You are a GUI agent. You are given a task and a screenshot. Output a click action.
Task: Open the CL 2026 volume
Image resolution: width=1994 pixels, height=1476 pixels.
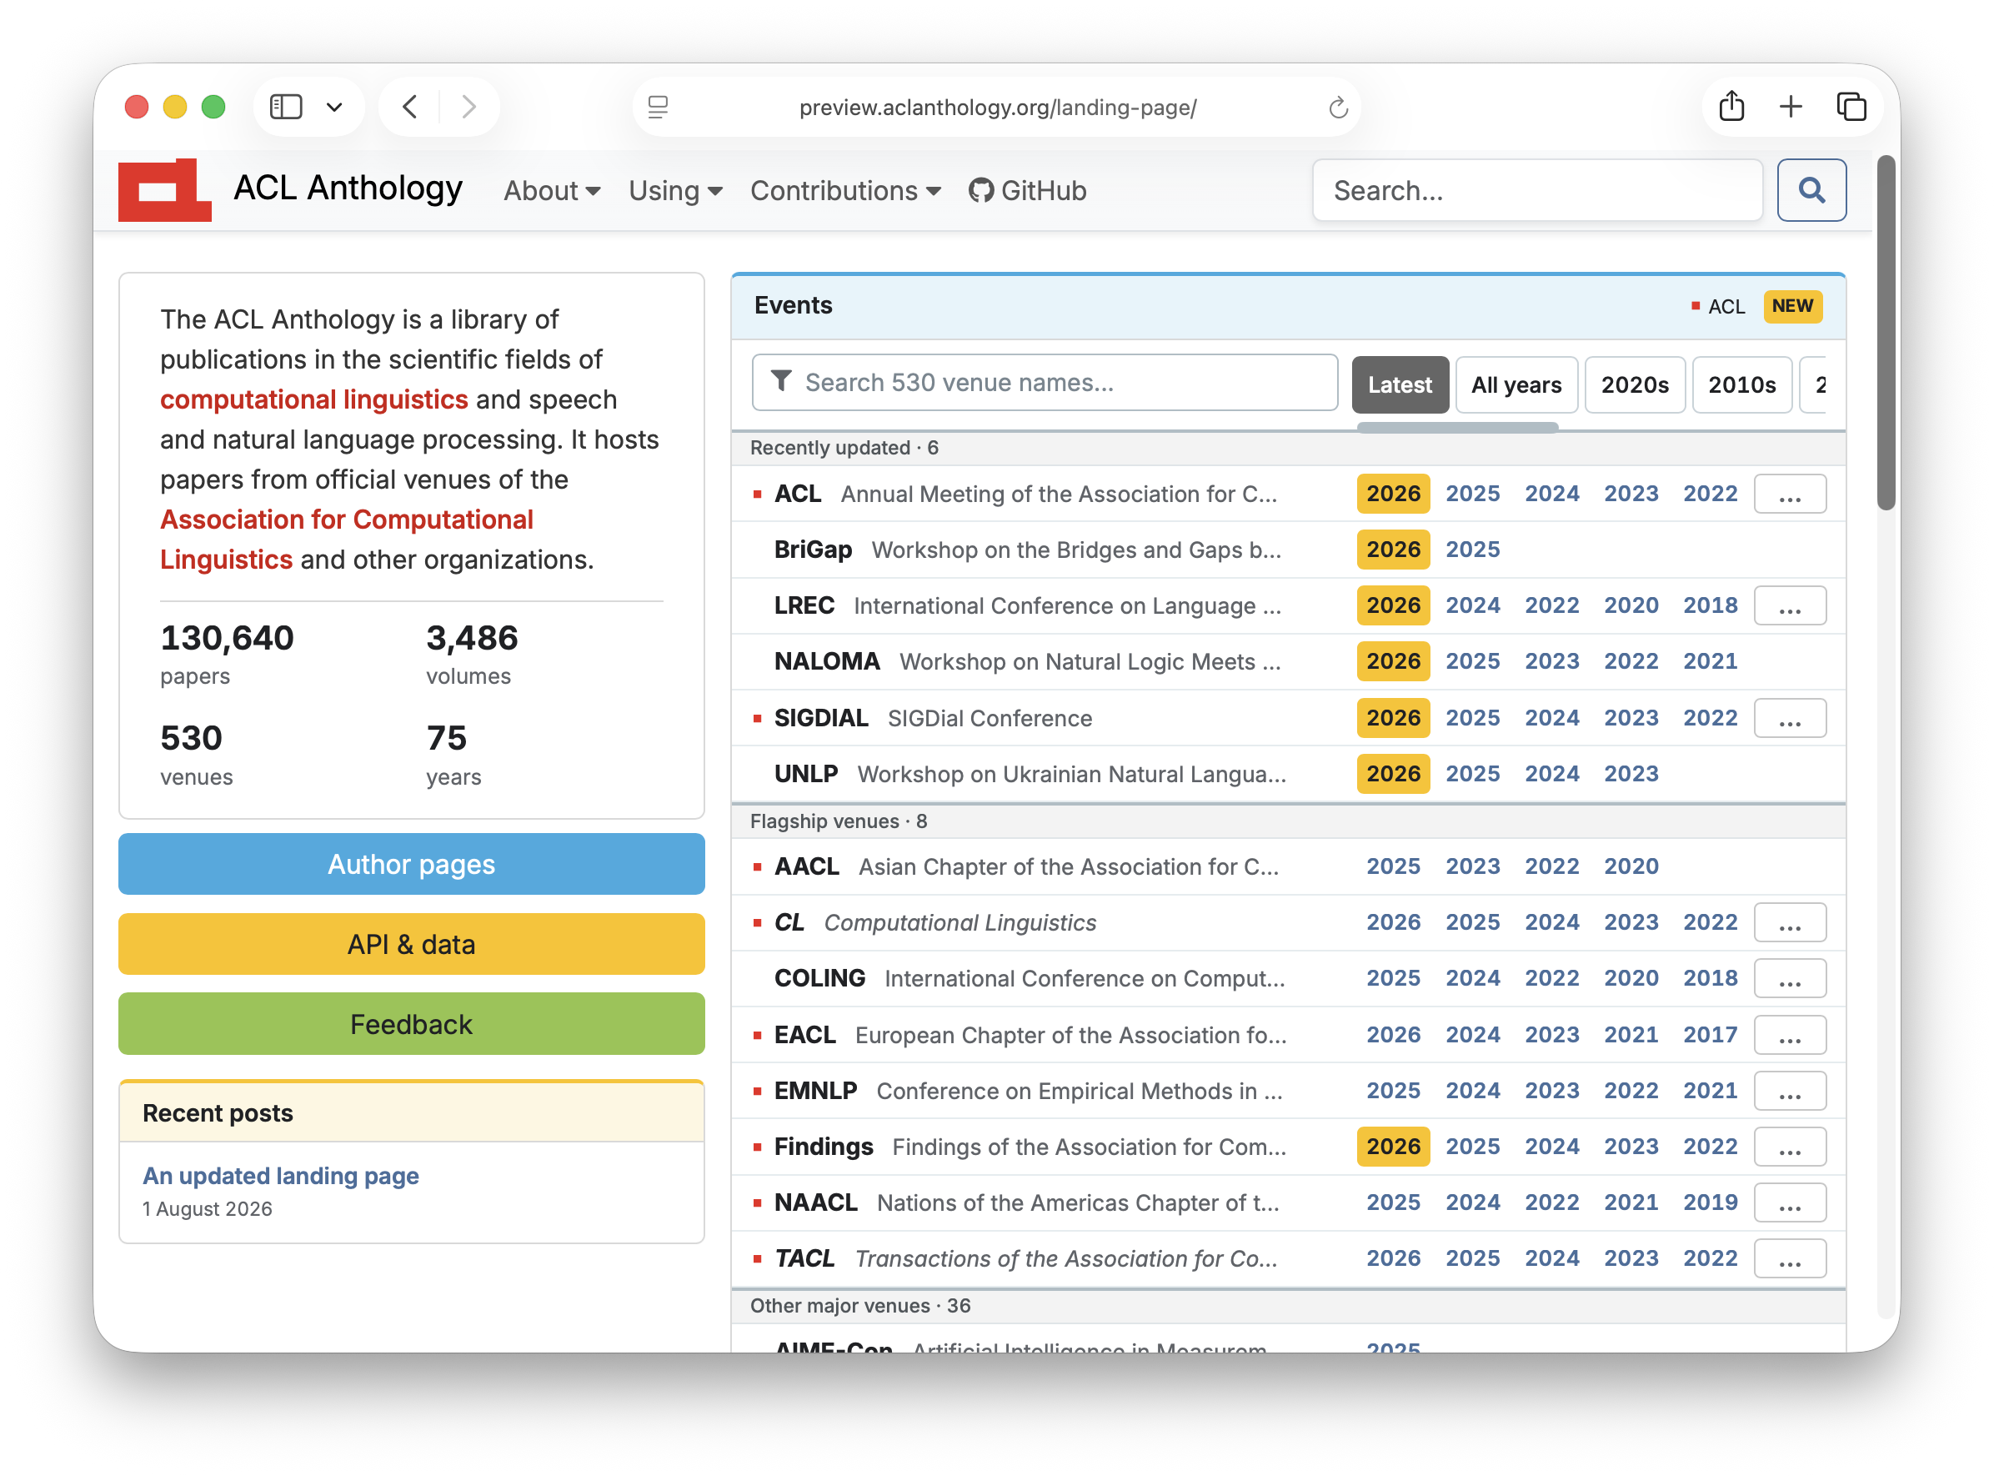click(1392, 923)
